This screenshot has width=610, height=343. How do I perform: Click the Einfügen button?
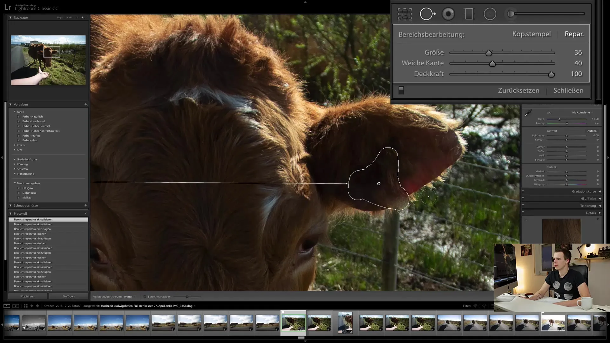point(69,296)
